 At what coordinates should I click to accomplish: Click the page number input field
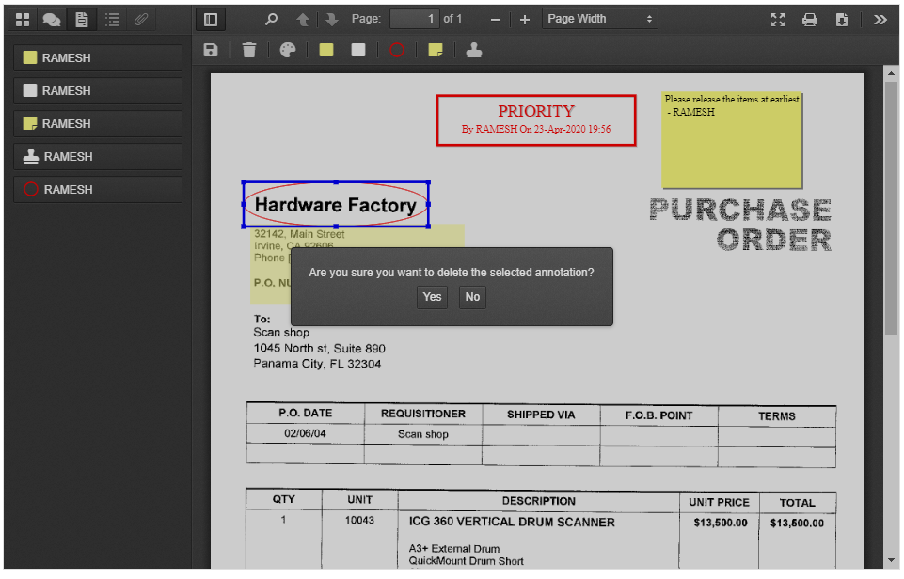(414, 19)
